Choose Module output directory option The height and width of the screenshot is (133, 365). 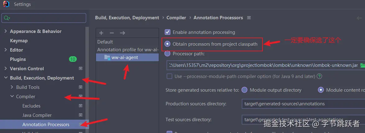click(244, 90)
